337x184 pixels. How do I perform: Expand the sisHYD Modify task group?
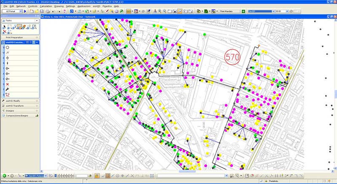pyautogui.click(x=20, y=101)
